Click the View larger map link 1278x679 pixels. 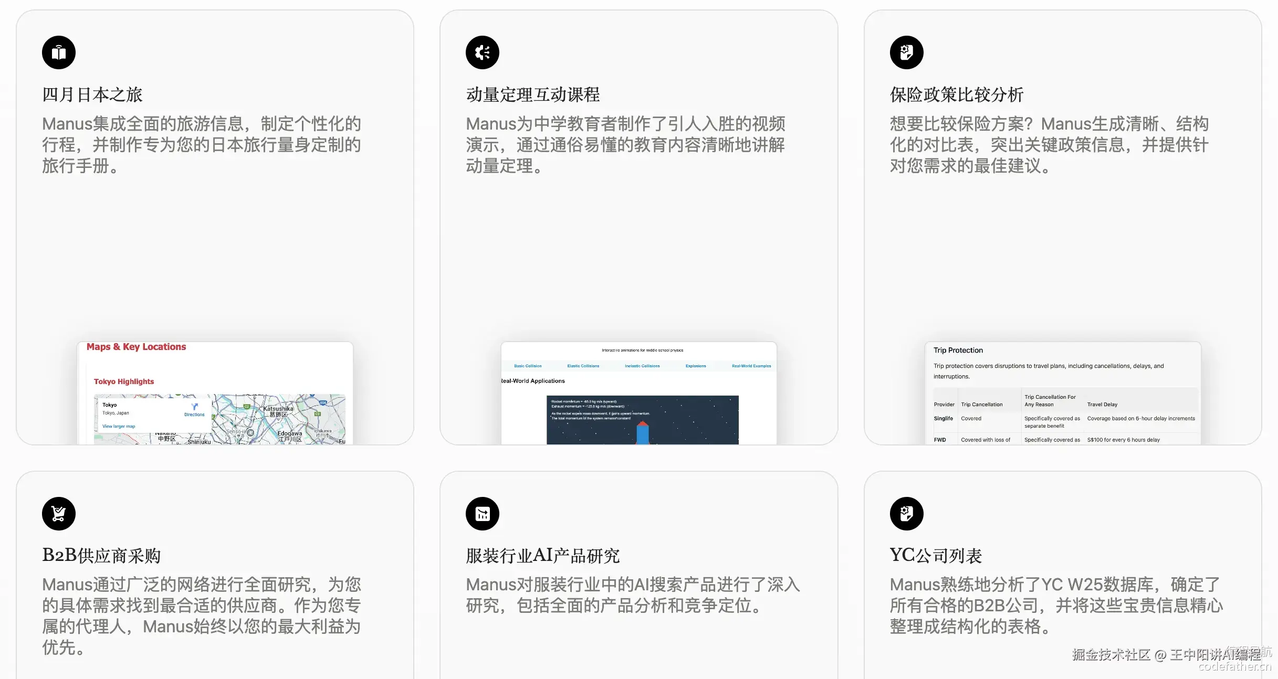coord(119,426)
